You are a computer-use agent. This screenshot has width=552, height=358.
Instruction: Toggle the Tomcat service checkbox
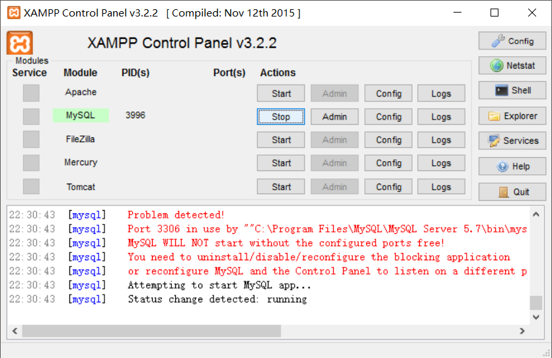pyautogui.click(x=31, y=186)
